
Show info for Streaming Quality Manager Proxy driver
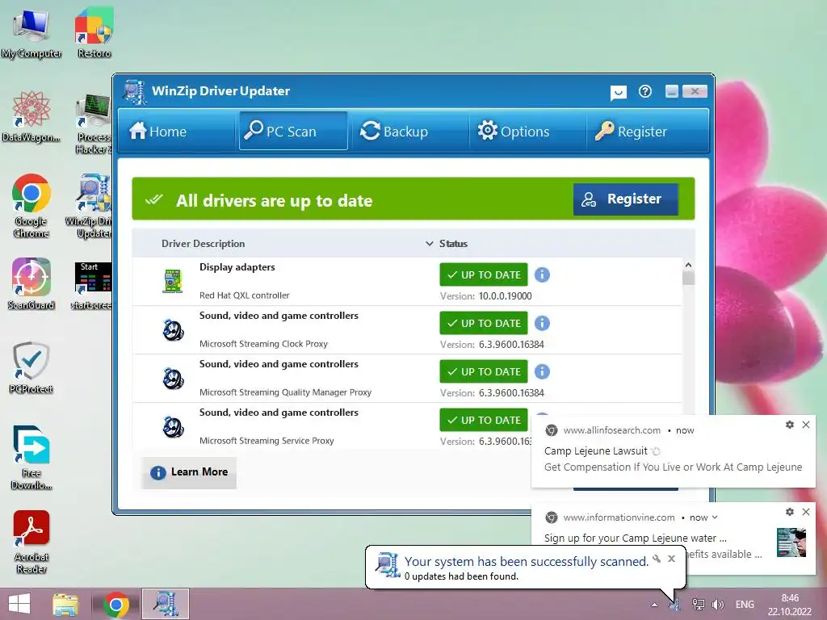542,371
